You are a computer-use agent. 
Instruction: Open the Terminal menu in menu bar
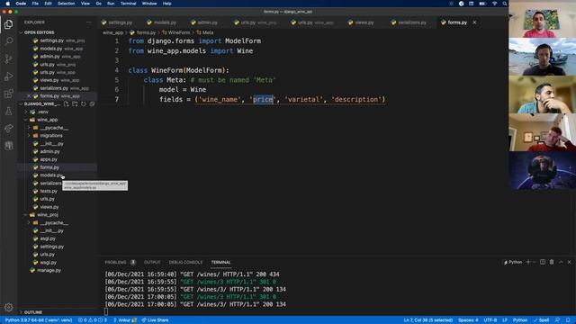(128, 4)
